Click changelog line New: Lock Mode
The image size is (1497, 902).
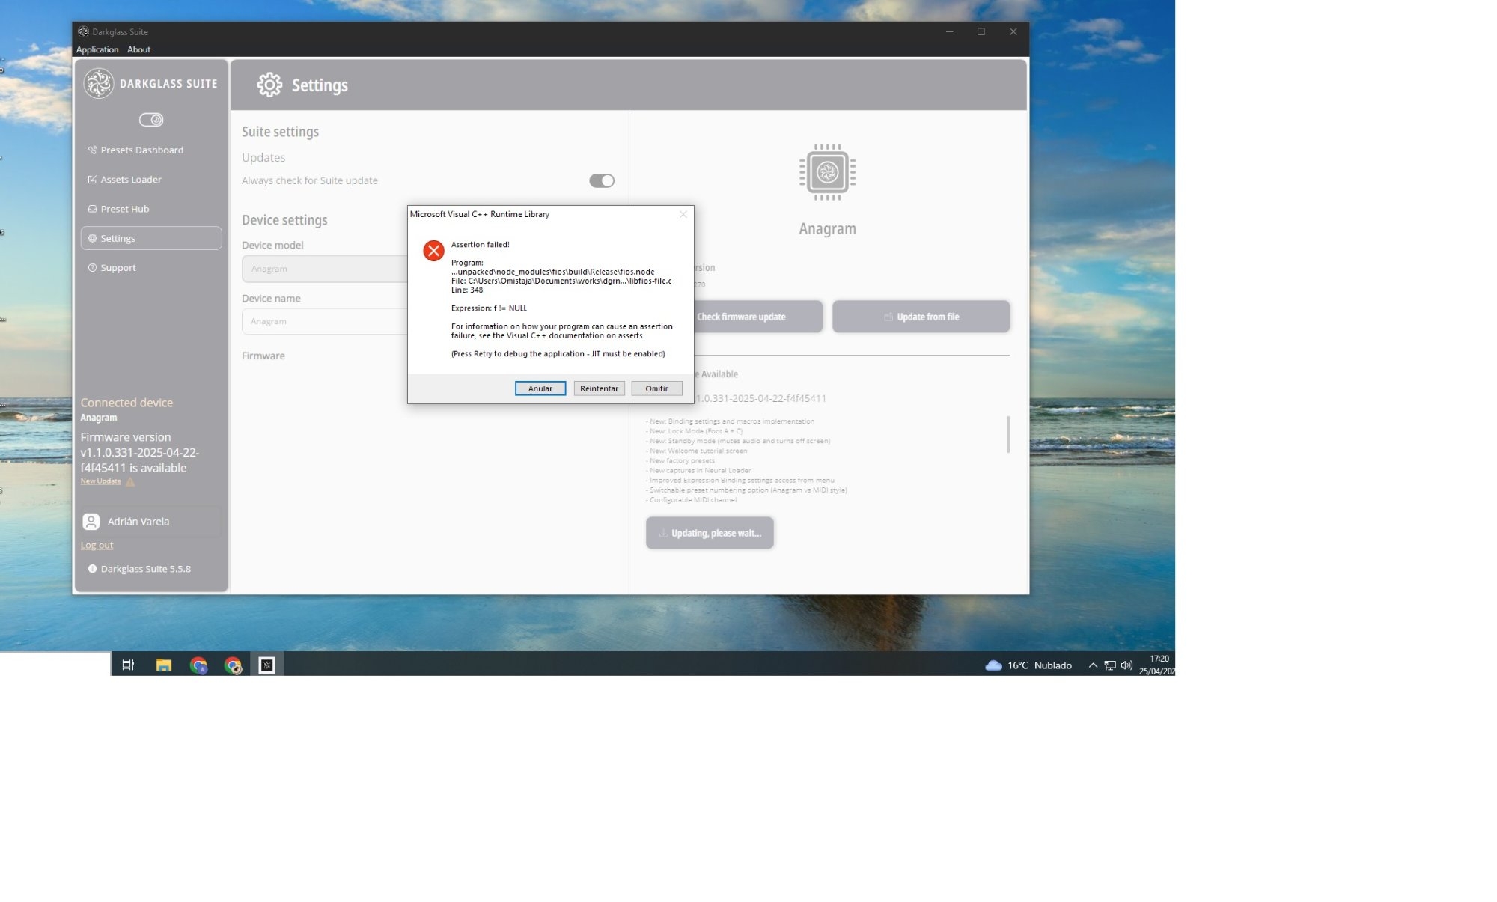click(x=694, y=431)
